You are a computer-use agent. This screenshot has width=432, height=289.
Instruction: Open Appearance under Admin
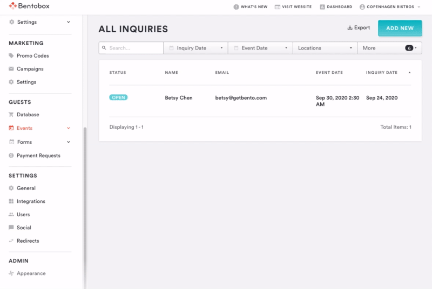click(x=31, y=273)
